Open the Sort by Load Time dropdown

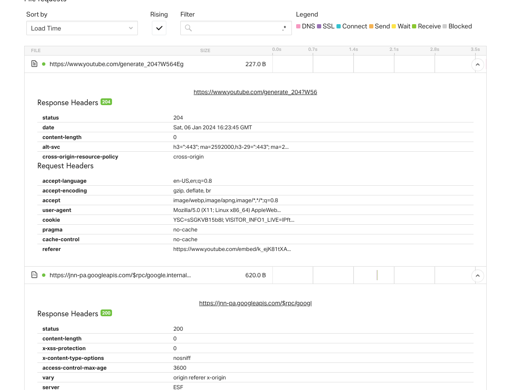[82, 28]
